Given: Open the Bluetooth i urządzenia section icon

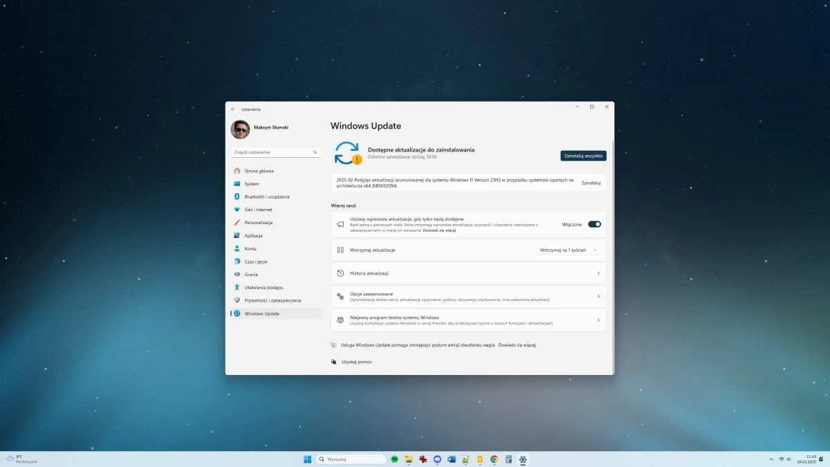Looking at the screenshot, I should click(239, 196).
